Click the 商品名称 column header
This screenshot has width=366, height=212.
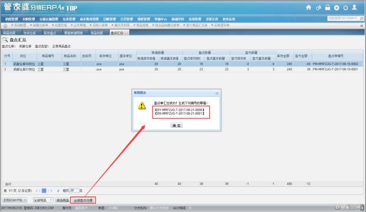tap(70, 56)
